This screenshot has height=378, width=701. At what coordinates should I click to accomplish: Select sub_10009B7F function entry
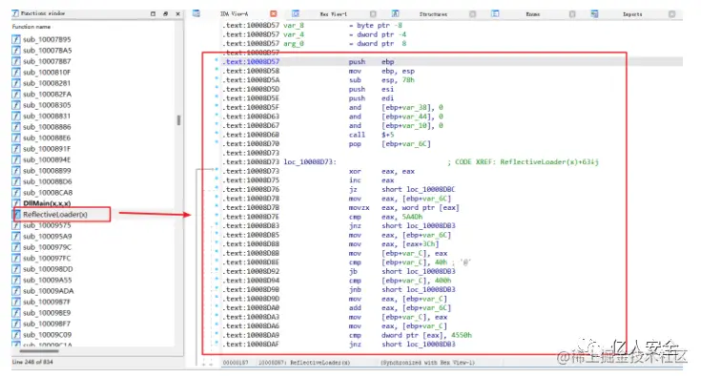(x=47, y=302)
